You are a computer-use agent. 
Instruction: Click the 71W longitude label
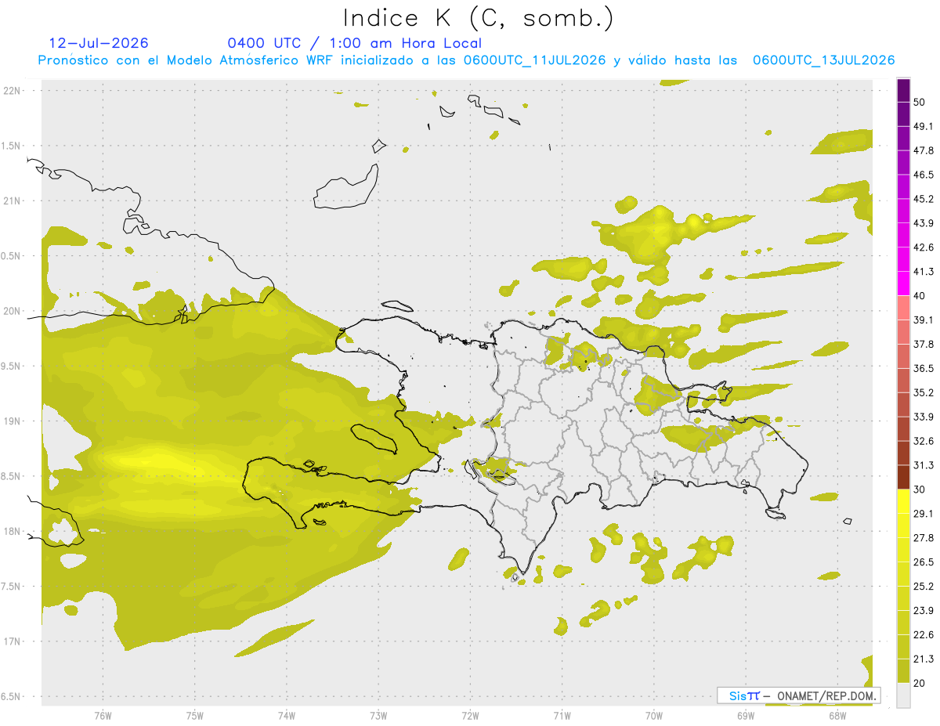point(562,715)
